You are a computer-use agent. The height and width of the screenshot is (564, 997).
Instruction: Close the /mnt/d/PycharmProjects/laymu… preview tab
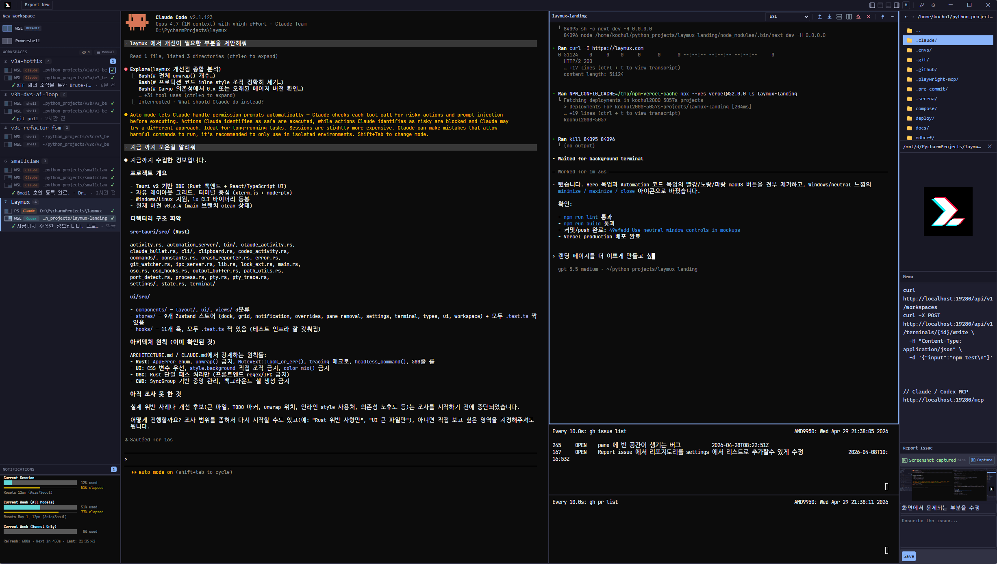990,147
